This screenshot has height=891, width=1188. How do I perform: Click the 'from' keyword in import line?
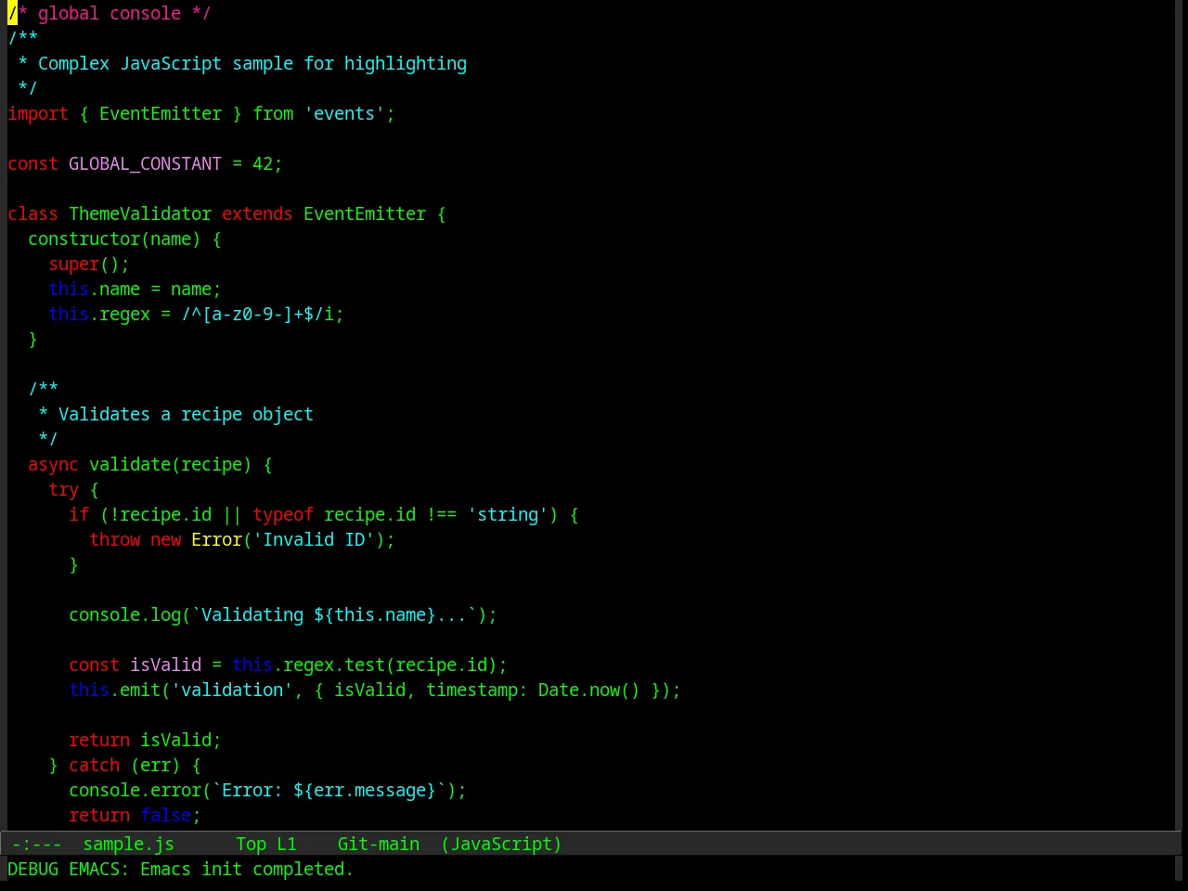[273, 114]
